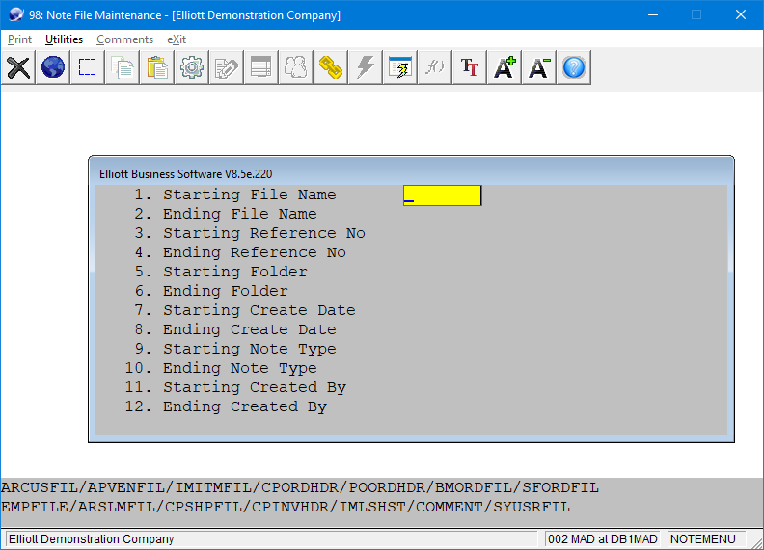Click Elliott Demonstration Company in status bar
The image size is (764, 550).
91,539
